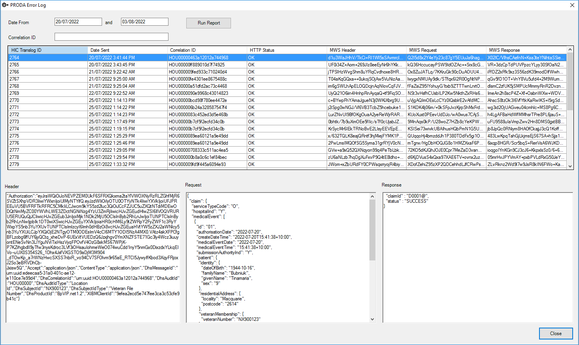Click correlation ID HOU00000463a12012a744968 cell

pos(207,58)
